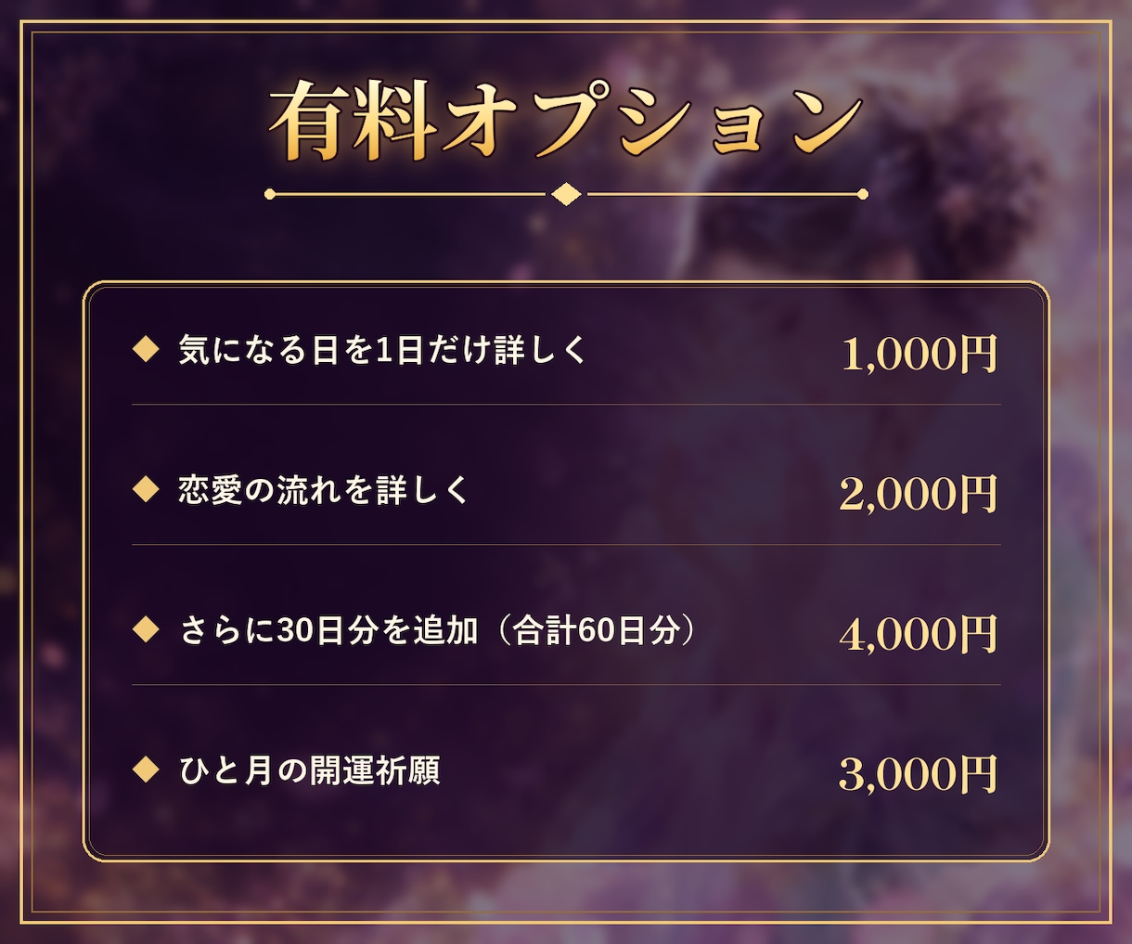
Task: Click the 1,000円 price
Action: click(x=920, y=354)
